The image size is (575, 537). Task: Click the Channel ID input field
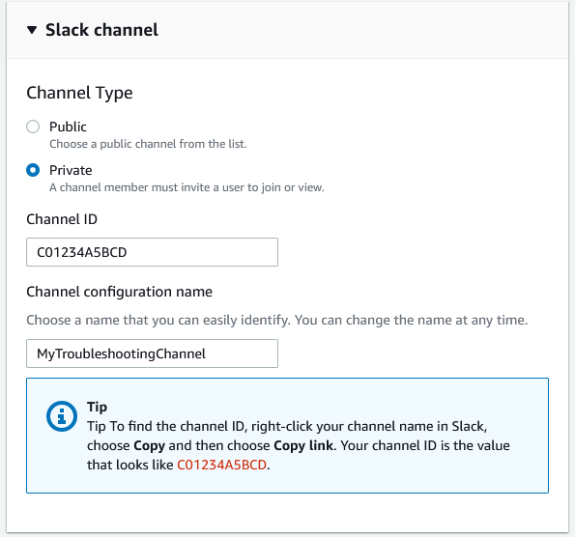point(152,252)
